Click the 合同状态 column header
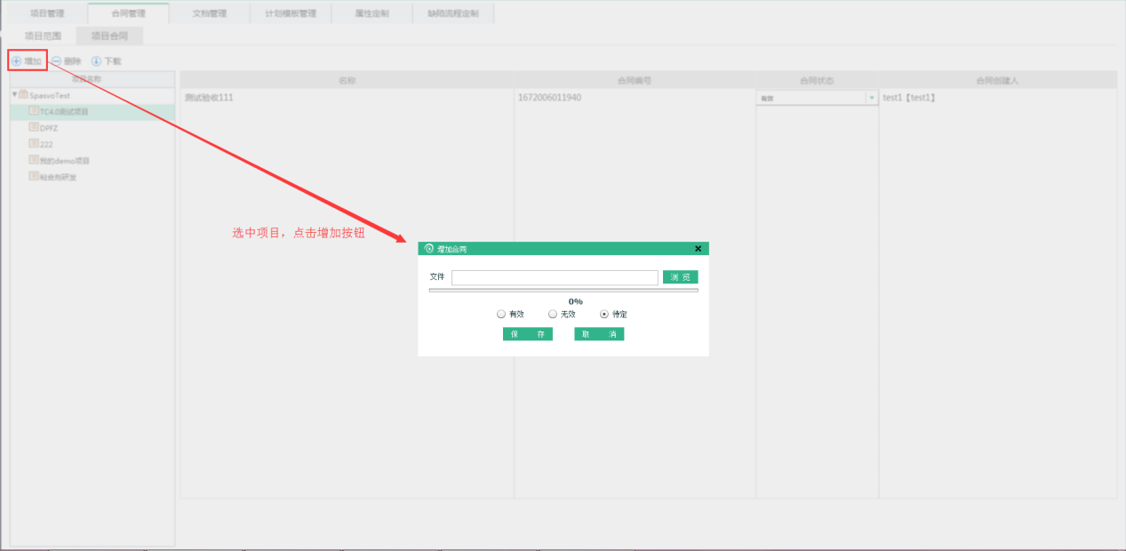 817,80
